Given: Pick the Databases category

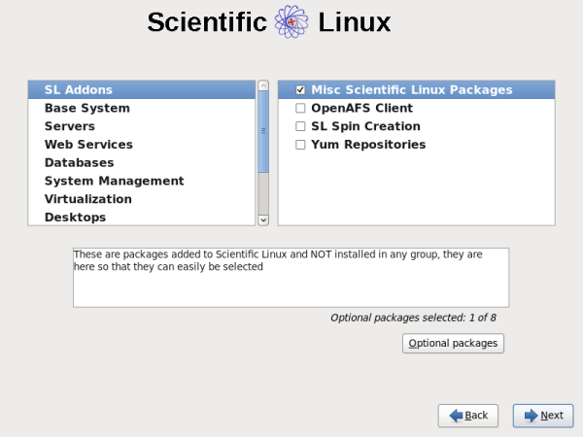Looking at the screenshot, I should (79, 162).
